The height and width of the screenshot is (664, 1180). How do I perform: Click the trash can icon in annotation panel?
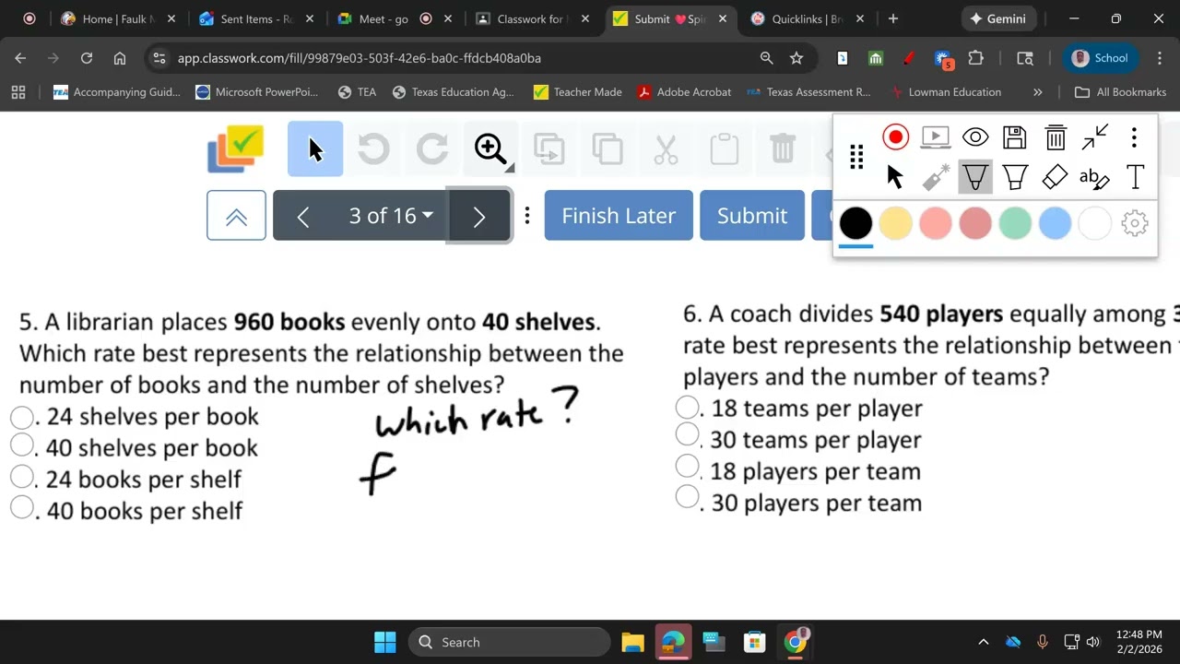click(1056, 137)
